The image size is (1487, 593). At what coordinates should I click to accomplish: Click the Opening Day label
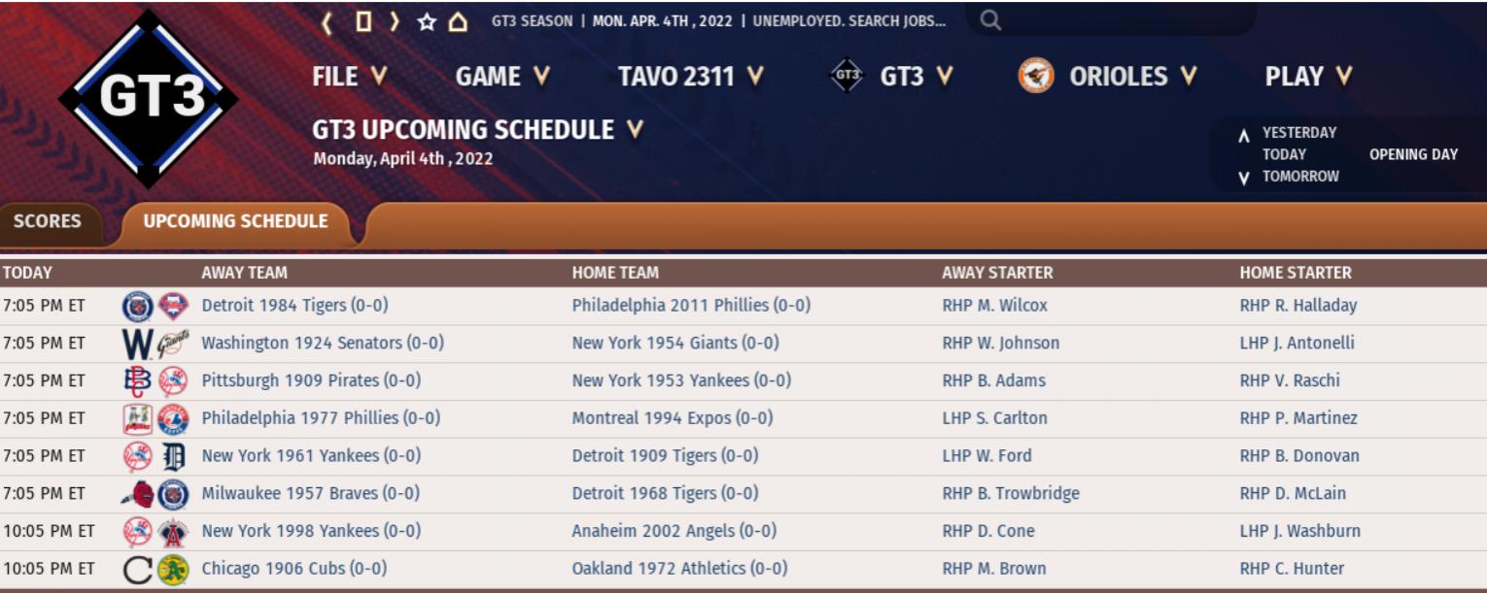[x=1413, y=154]
